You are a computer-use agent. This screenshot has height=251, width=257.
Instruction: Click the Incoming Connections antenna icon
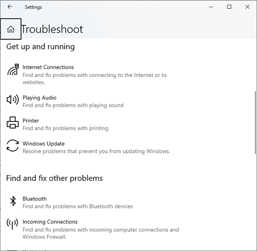tap(13, 224)
